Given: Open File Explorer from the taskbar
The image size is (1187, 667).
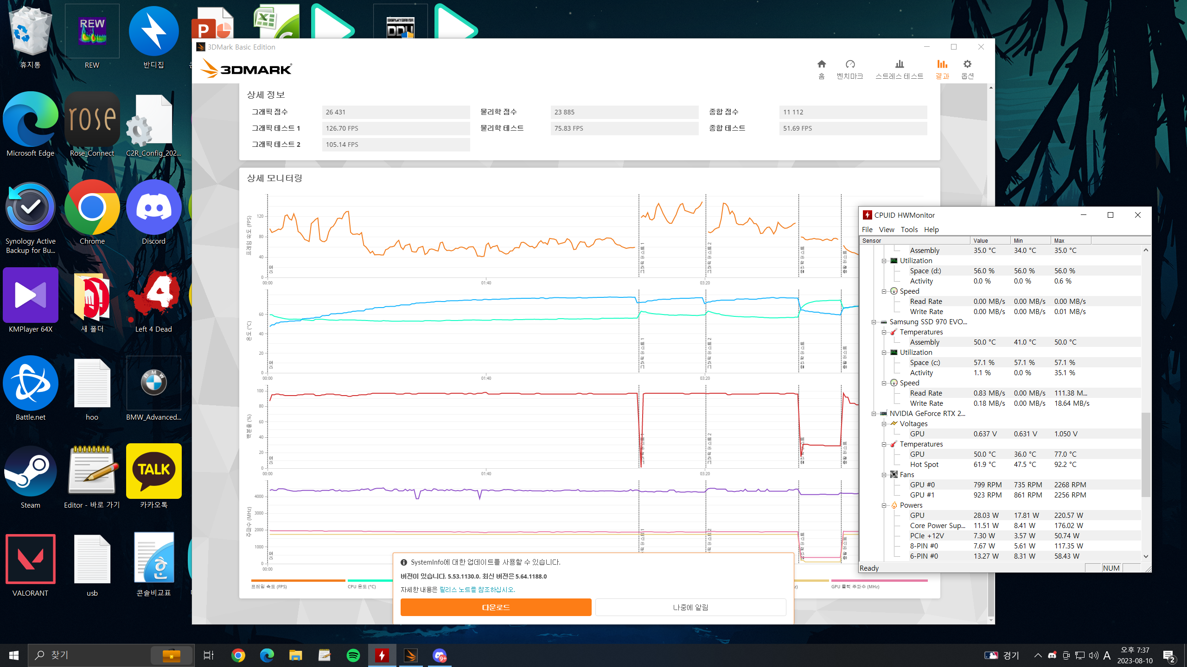Looking at the screenshot, I should pos(296,655).
